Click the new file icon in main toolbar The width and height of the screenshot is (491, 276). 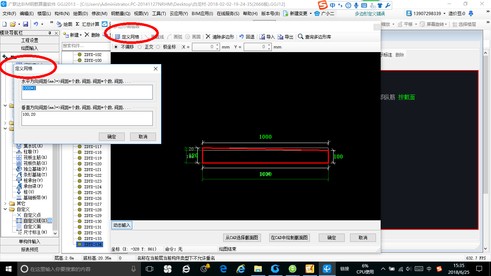coord(5,24)
